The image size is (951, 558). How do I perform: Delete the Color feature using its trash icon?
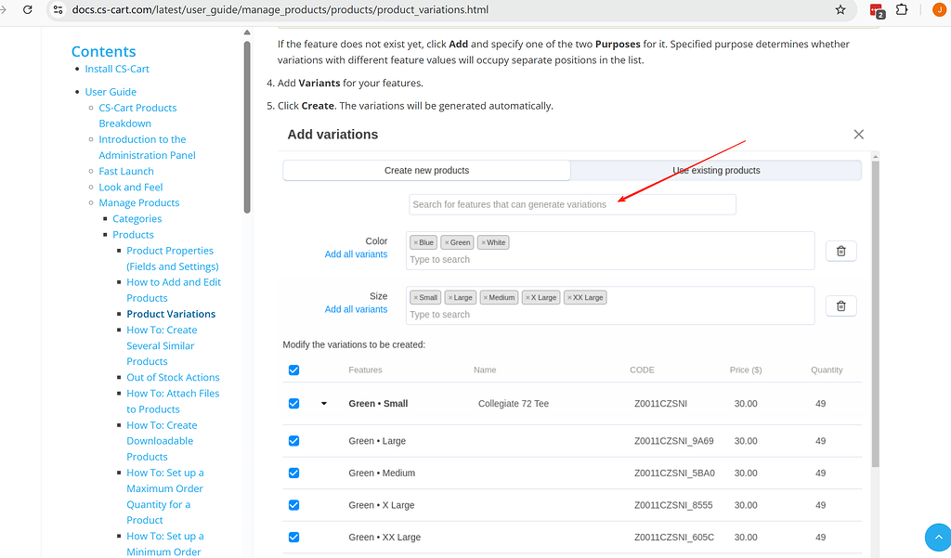pos(840,250)
